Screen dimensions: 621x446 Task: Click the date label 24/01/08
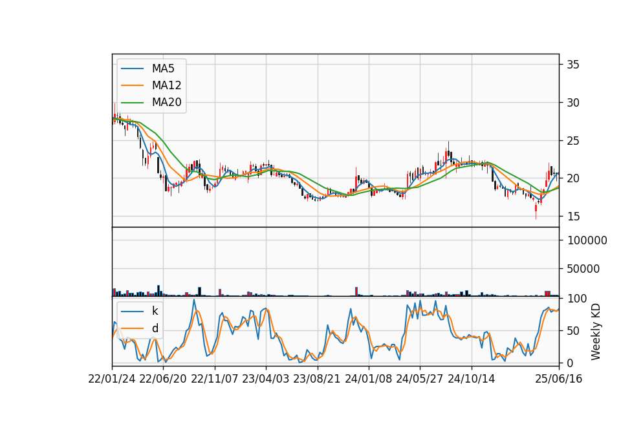point(368,379)
